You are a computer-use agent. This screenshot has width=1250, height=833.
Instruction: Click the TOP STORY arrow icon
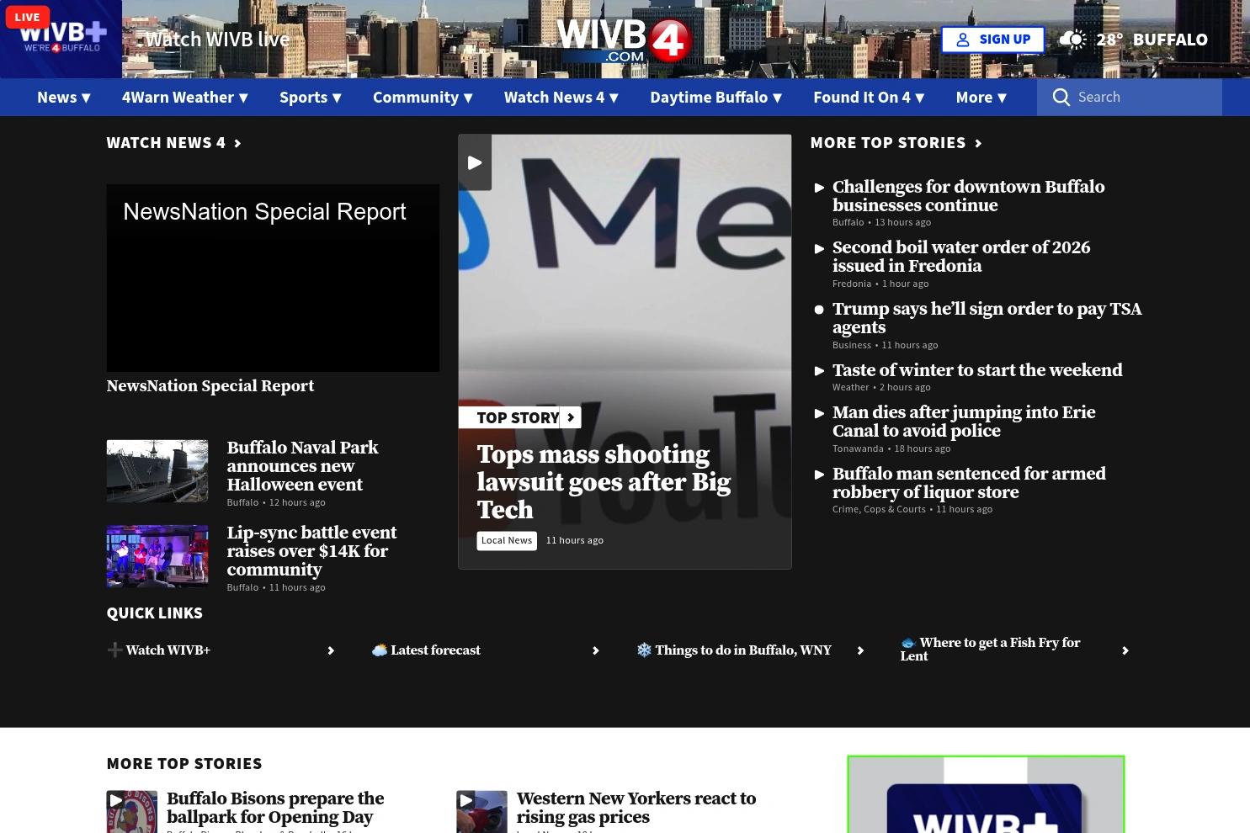[x=571, y=417]
